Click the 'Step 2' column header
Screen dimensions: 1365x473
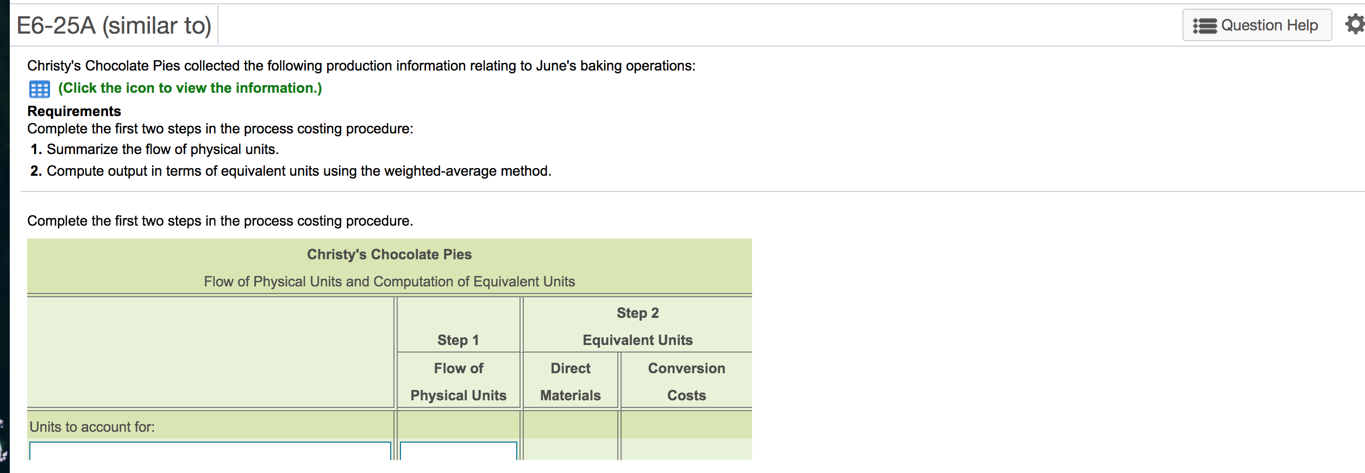tap(637, 313)
